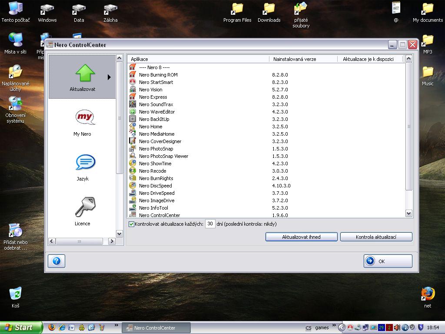Select the Naplánované úlohy desktop icon
The width and height of the screenshot is (445, 334).
[x=16, y=78]
